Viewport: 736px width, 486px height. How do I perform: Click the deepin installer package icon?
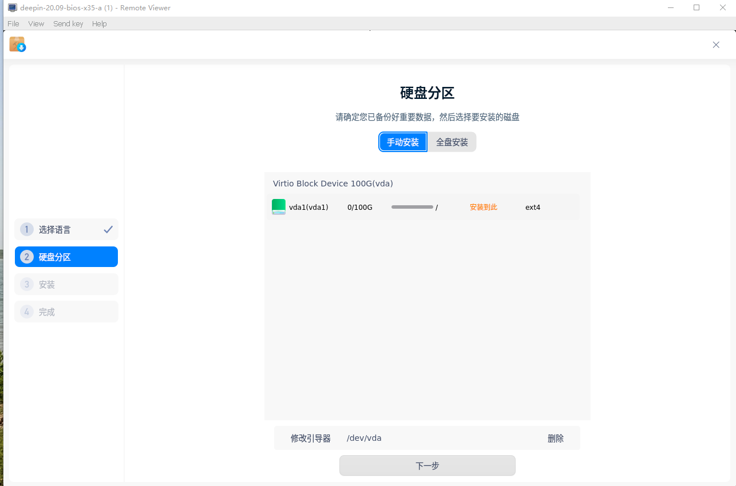17,45
